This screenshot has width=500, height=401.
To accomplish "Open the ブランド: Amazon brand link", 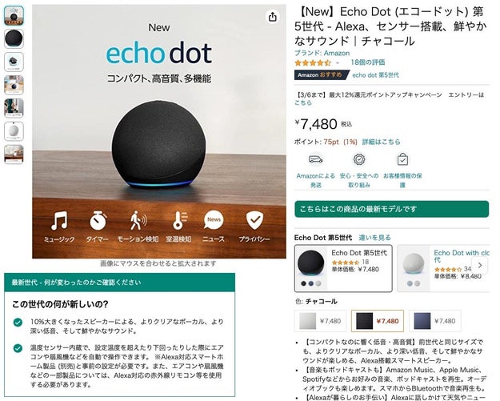I will coord(322,53).
